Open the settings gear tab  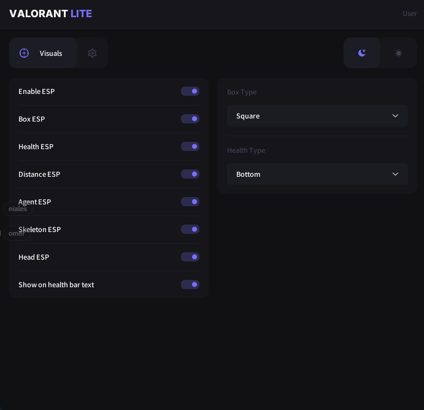92,53
